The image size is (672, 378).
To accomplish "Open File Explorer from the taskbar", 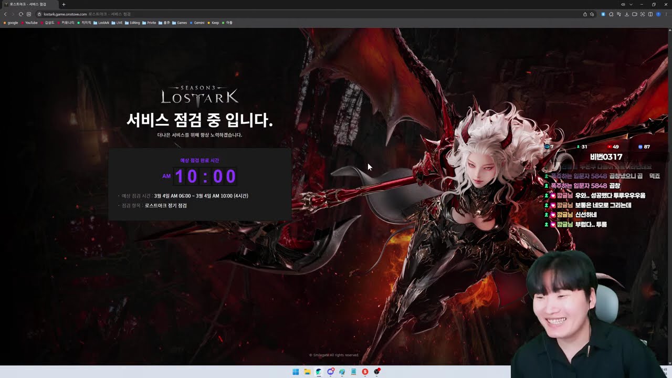I will (x=307, y=372).
